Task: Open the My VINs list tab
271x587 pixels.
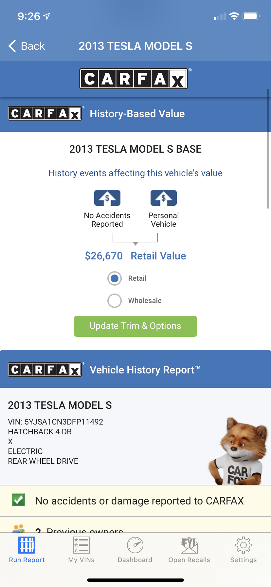Action: point(81,545)
